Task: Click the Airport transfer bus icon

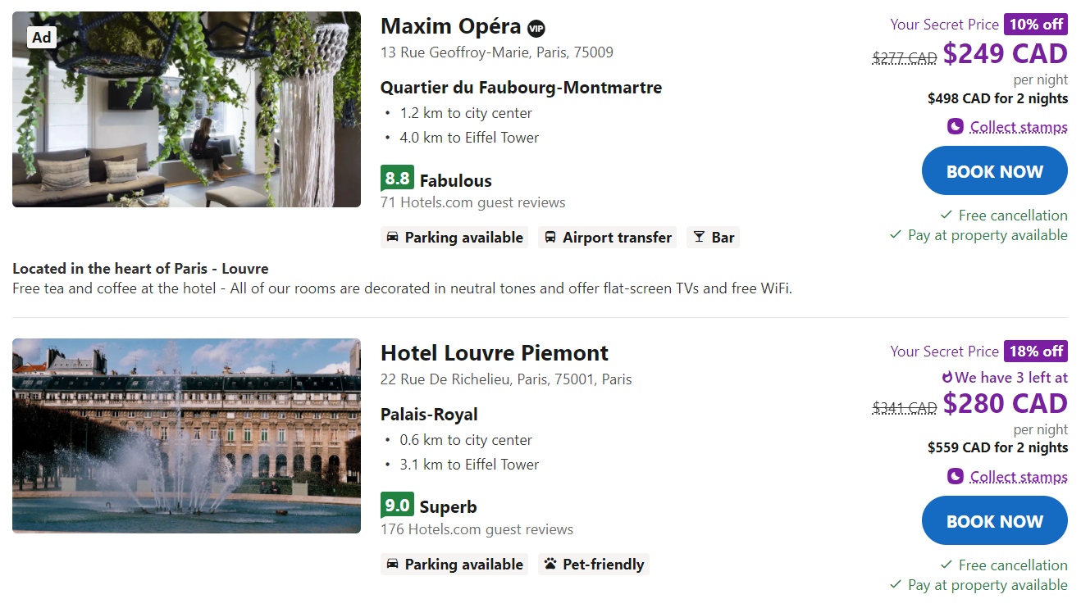Action: [x=550, y=237]
